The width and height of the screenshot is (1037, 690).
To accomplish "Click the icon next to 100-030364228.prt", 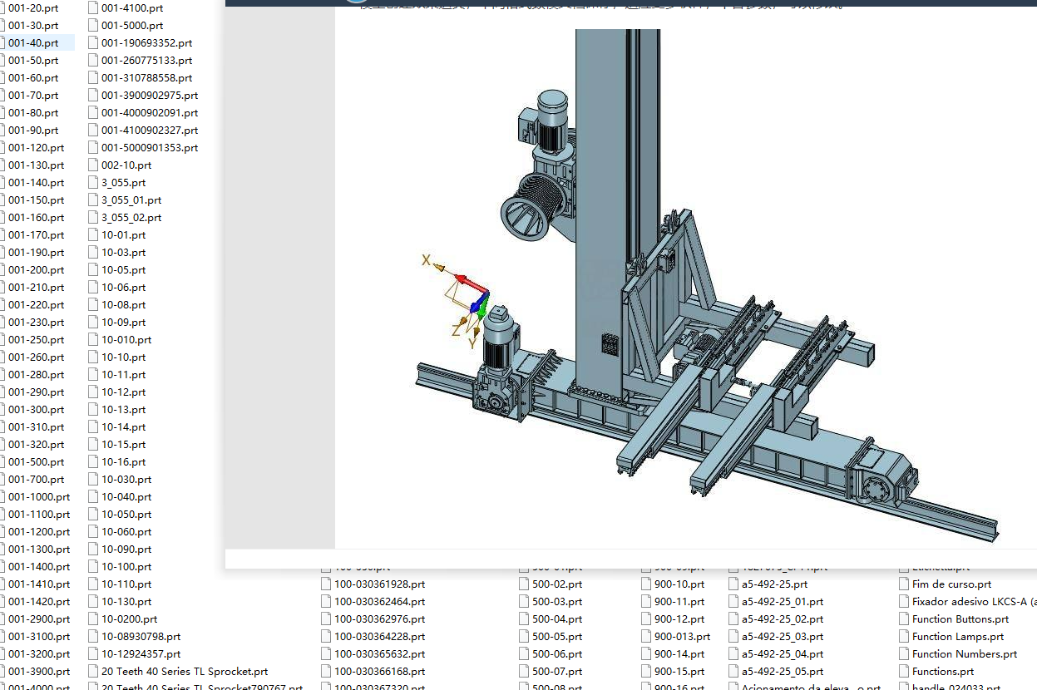I will tap(326, 636).
